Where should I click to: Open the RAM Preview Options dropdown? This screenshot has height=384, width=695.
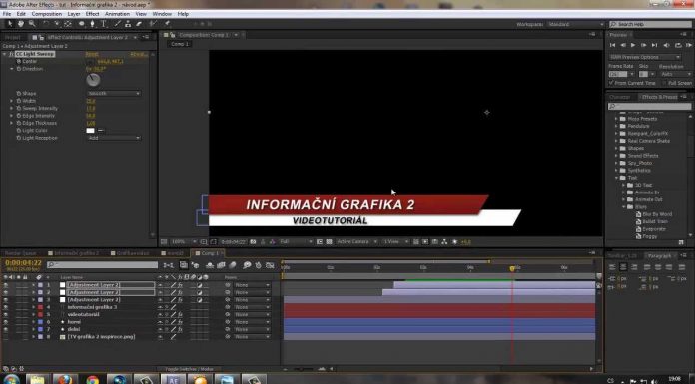click(x=644, y=57)
